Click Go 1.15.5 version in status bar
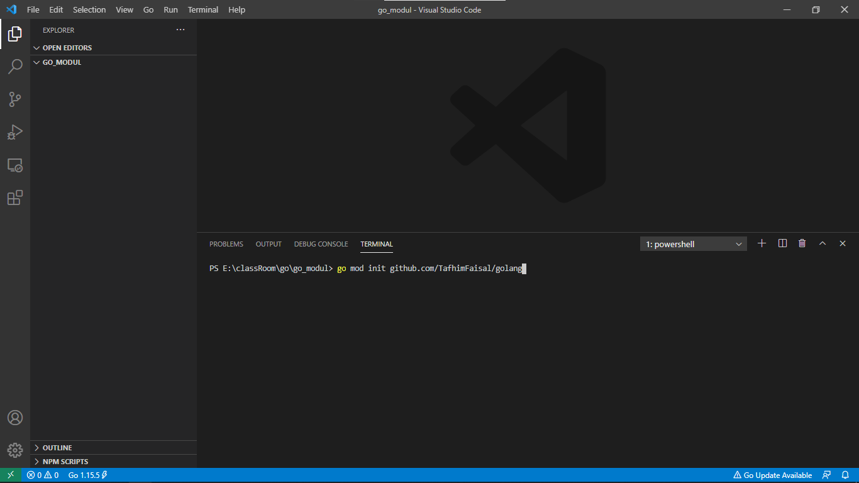 88,475
